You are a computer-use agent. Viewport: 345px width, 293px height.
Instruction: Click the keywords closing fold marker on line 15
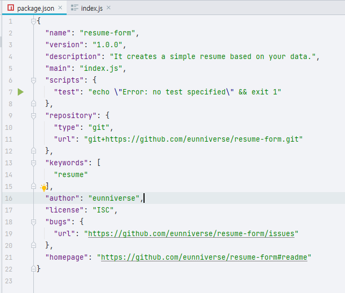click(x=33, y=186)
